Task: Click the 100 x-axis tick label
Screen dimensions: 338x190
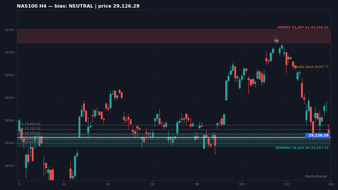Action: click(242, 184)
